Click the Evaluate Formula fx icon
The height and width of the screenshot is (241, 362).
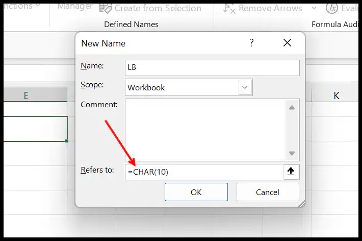[x=332, y=8]
